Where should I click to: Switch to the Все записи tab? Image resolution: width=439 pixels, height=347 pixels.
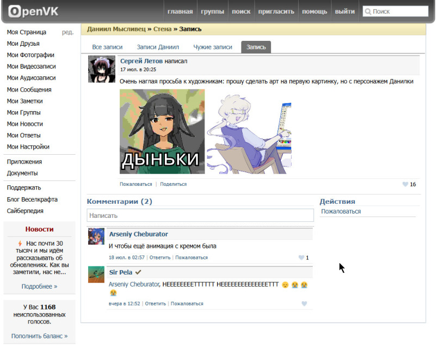(x=107, y=47)
